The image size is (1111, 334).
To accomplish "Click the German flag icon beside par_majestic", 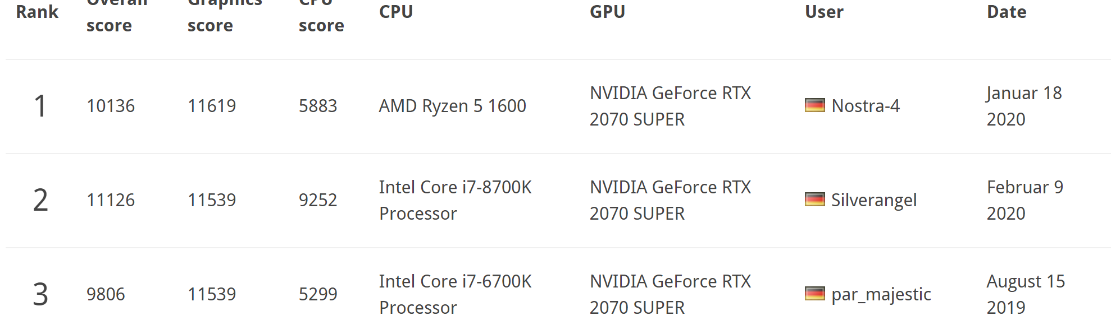I will [814, 294].
